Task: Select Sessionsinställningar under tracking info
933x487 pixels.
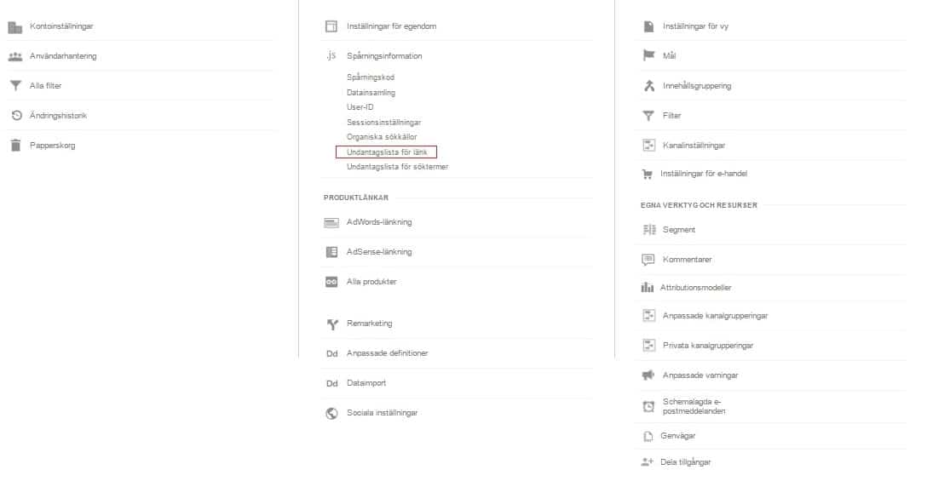Action: (x=383, y=123)
